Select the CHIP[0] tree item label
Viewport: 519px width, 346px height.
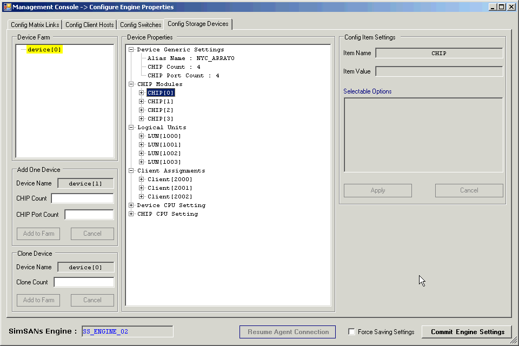(161, 92)
